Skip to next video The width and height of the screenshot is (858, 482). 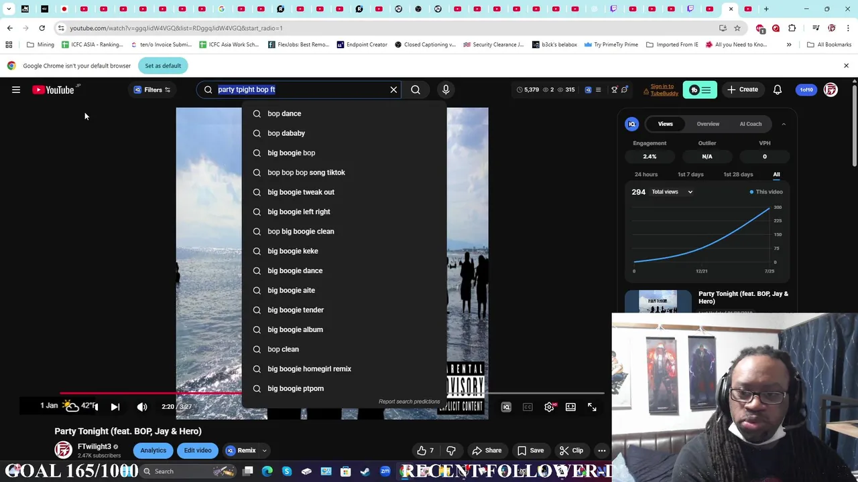pos(115,407)
